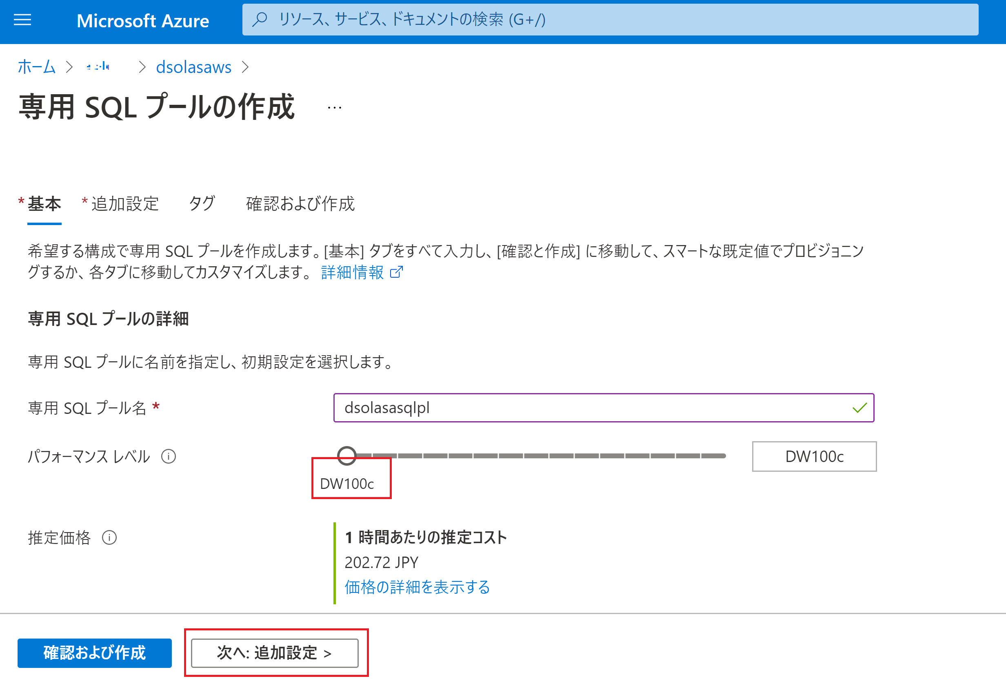Open the 追加設定 tab
This screenshot has height=683, width=1006.
[x=124, y=204]
